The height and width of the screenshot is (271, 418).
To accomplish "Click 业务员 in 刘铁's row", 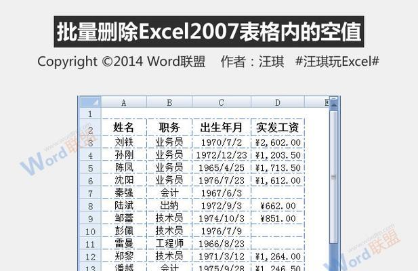I will [x=169, y=142].
